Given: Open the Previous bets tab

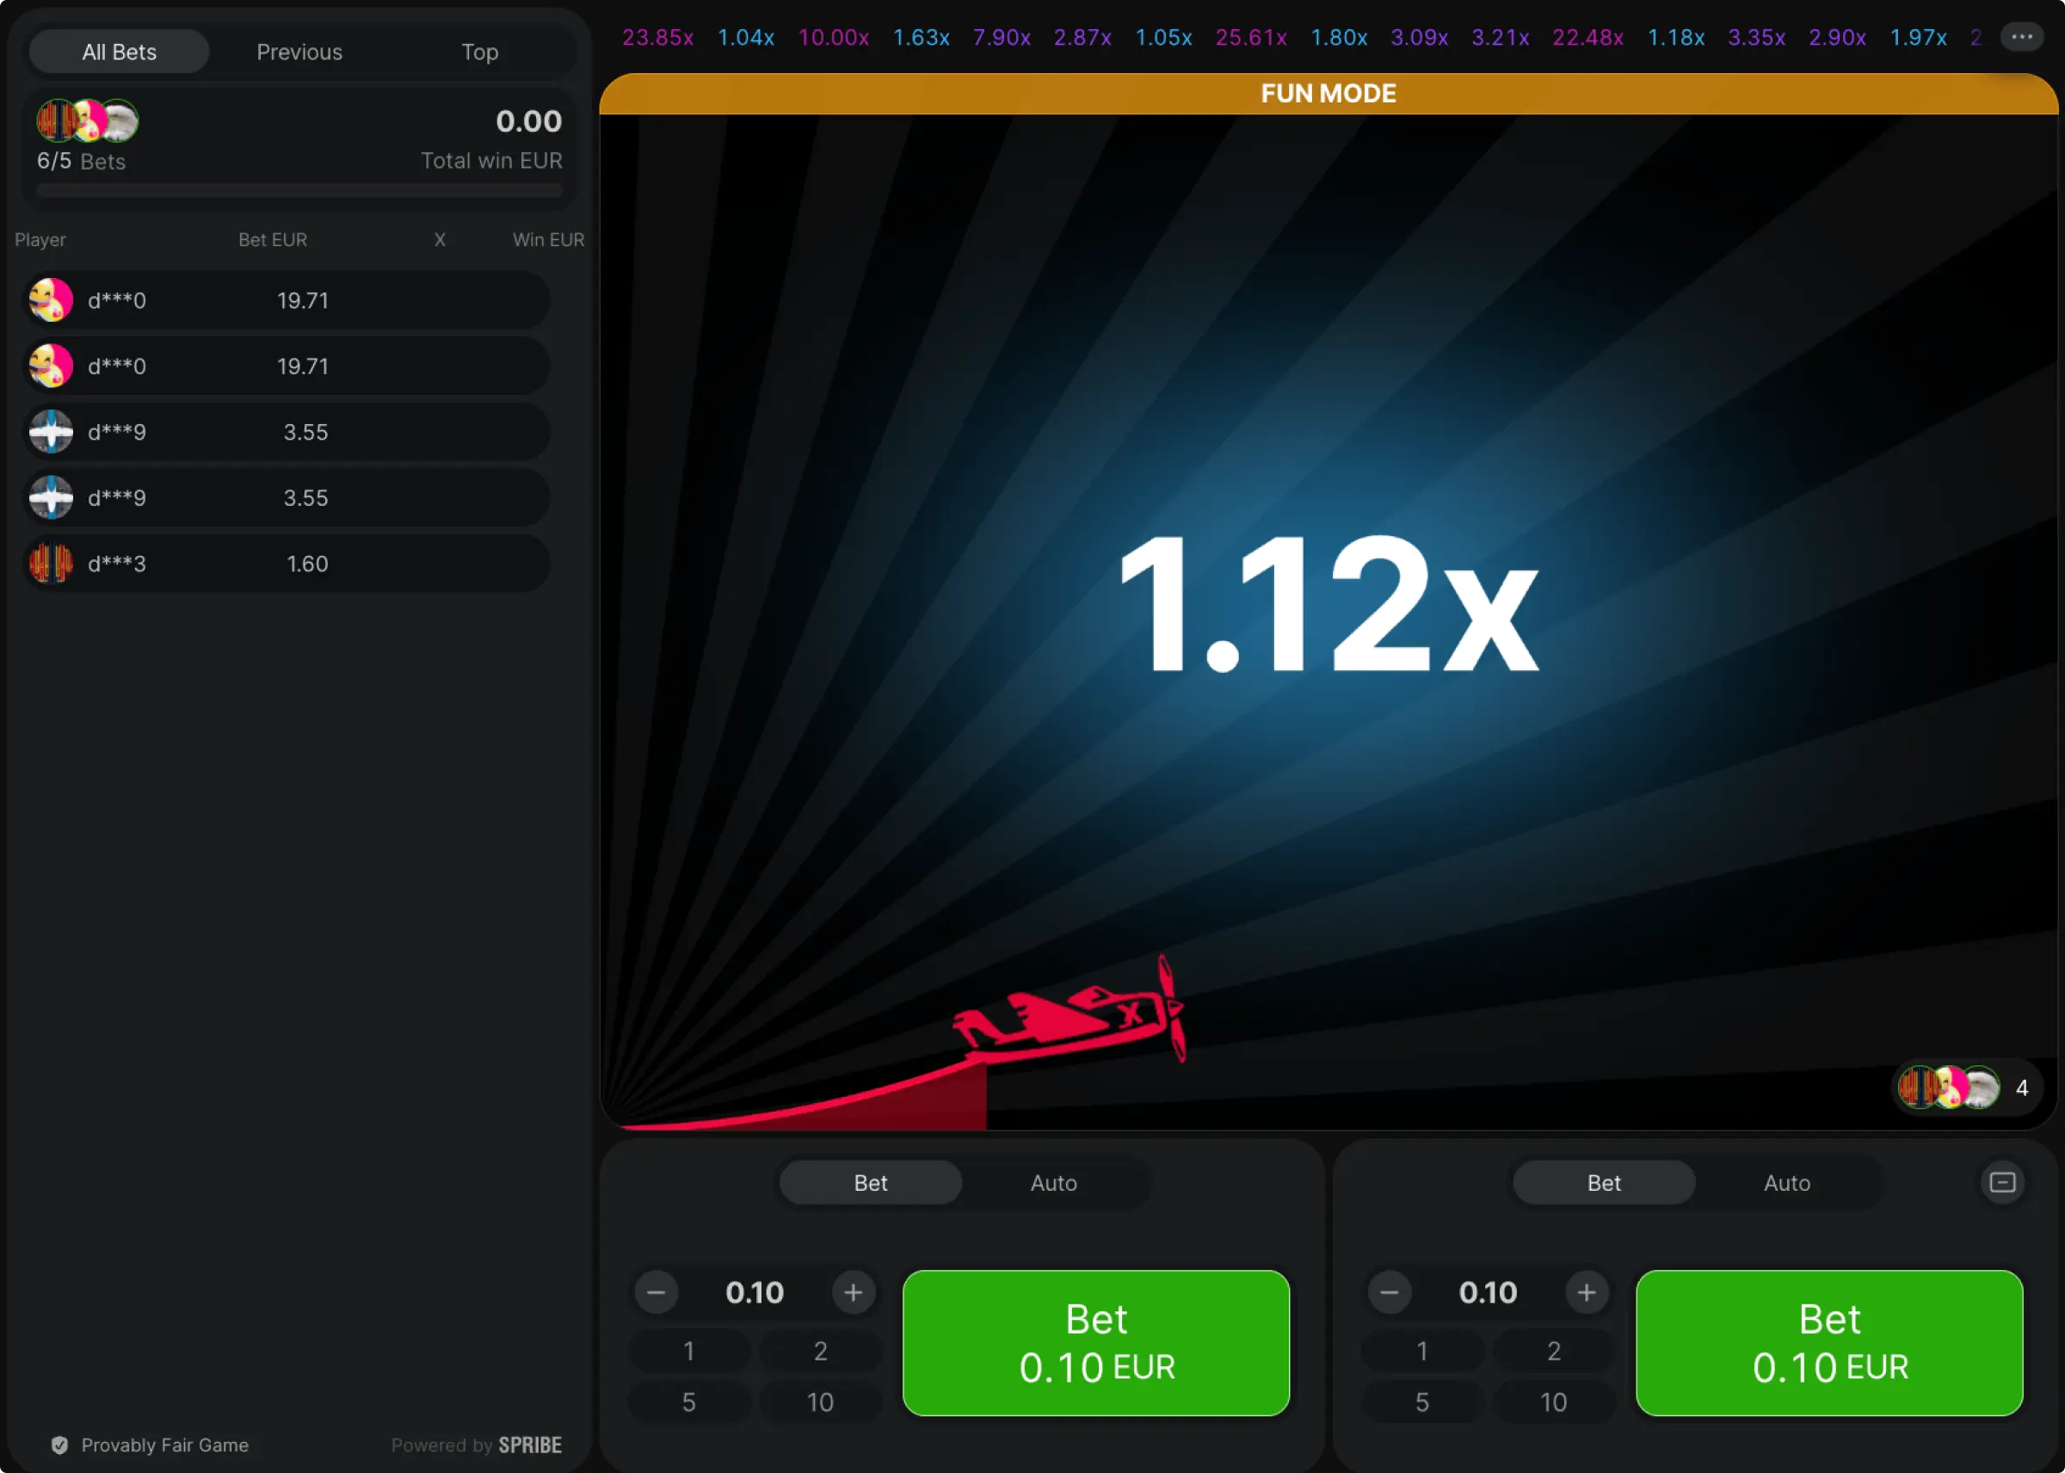Looking at the screenshot, I should (x=299, y=51).
